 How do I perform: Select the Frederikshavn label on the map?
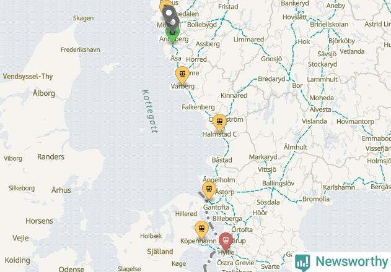pos(81,49)
